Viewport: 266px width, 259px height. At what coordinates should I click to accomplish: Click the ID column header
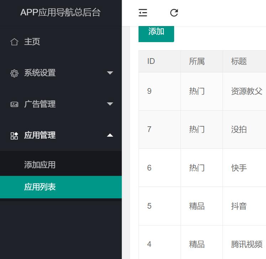[x=151, y=61]
